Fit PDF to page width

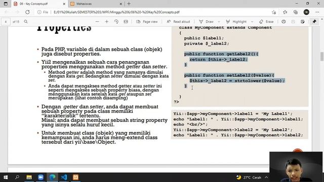tap(126, 21)
